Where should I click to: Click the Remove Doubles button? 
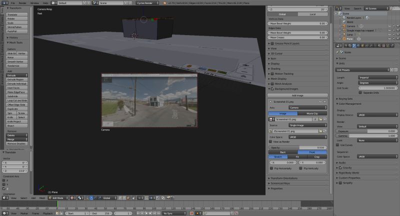point(17,144)
